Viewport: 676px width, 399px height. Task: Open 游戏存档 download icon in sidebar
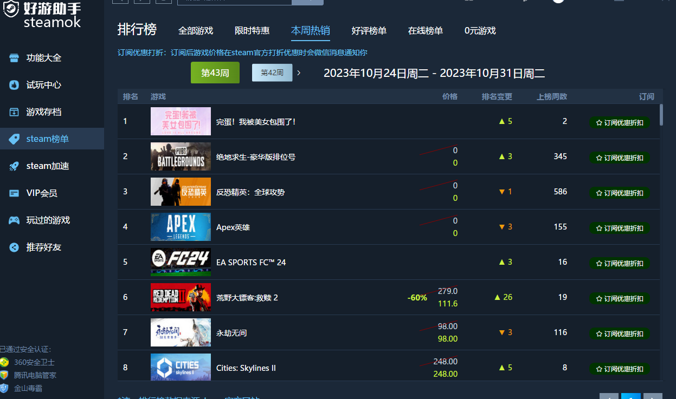[x=14, y=112]
